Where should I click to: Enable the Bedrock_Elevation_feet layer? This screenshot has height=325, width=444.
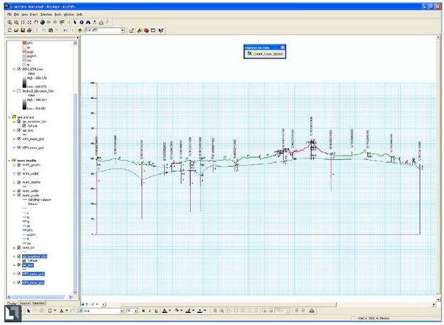tap(19, 91)
